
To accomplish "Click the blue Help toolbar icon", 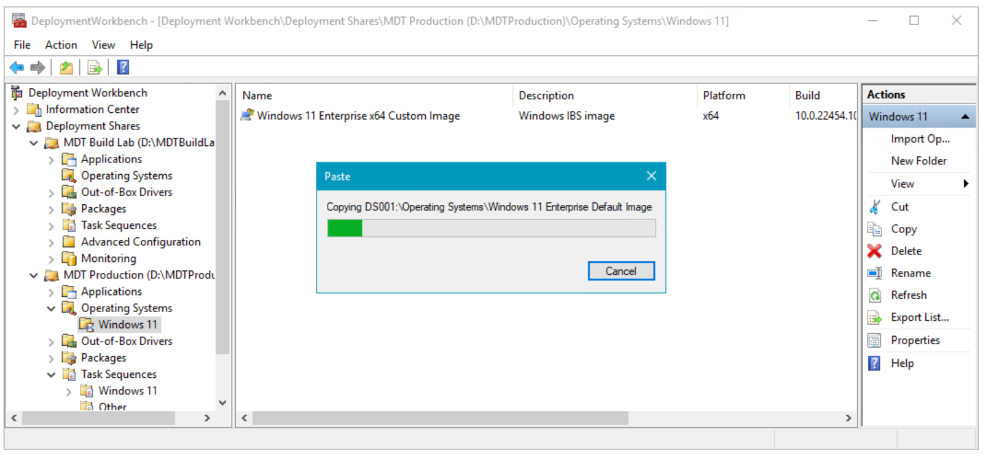I will (123, 67).
